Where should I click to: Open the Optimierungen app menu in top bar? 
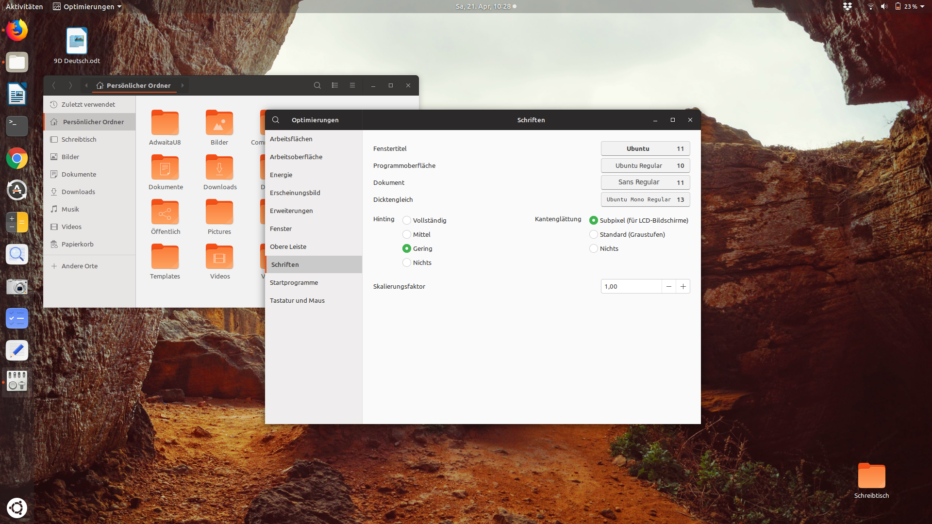tap(87, 6)
